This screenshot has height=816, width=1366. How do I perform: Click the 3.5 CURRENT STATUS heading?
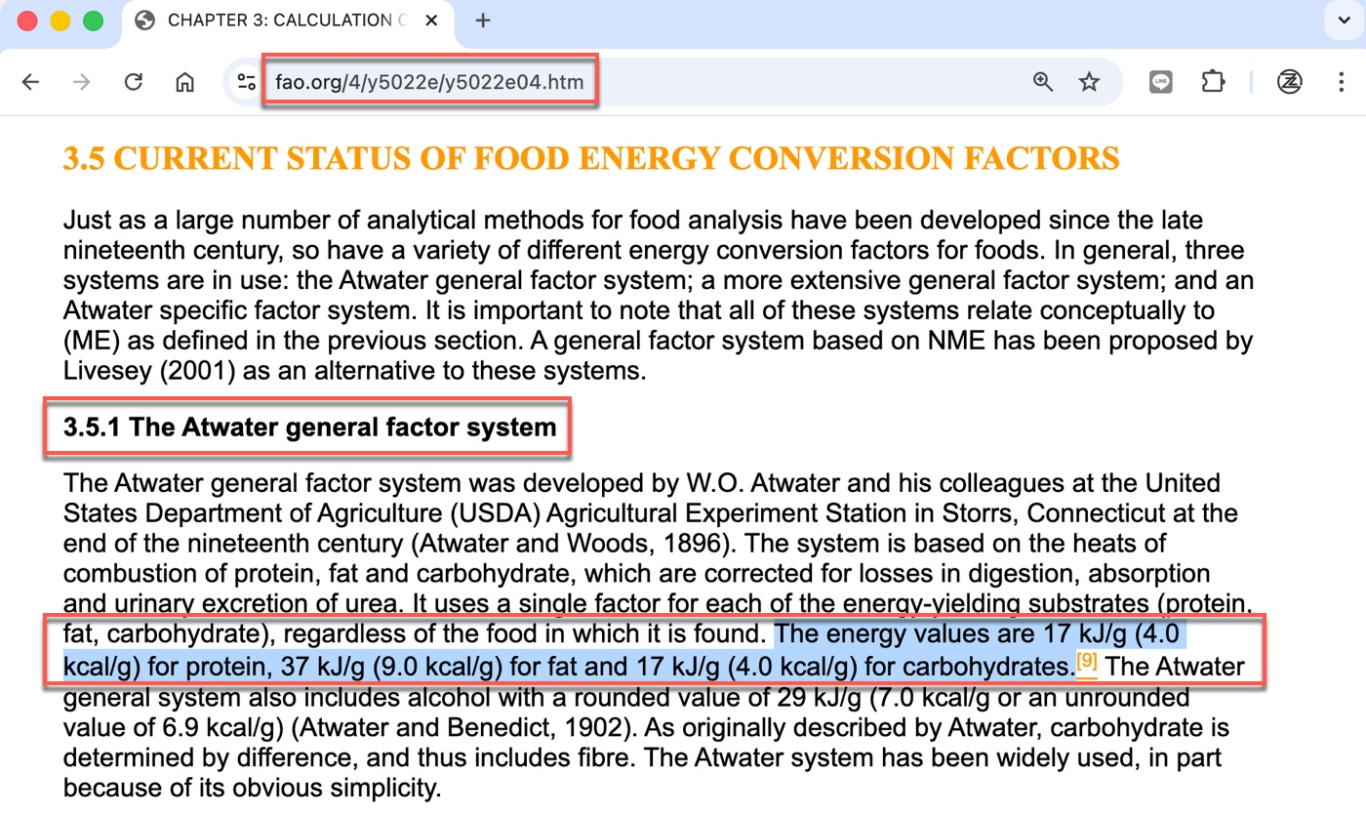(x=591, y=158)
